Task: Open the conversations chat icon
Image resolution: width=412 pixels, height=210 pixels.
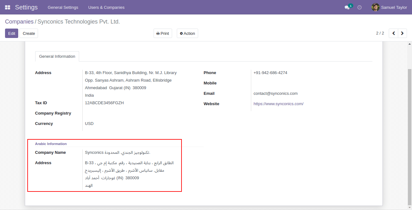Action: coord(347,7)
